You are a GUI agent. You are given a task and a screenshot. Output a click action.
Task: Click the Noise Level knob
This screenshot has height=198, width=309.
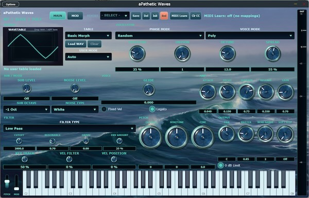tap(75, 88)
